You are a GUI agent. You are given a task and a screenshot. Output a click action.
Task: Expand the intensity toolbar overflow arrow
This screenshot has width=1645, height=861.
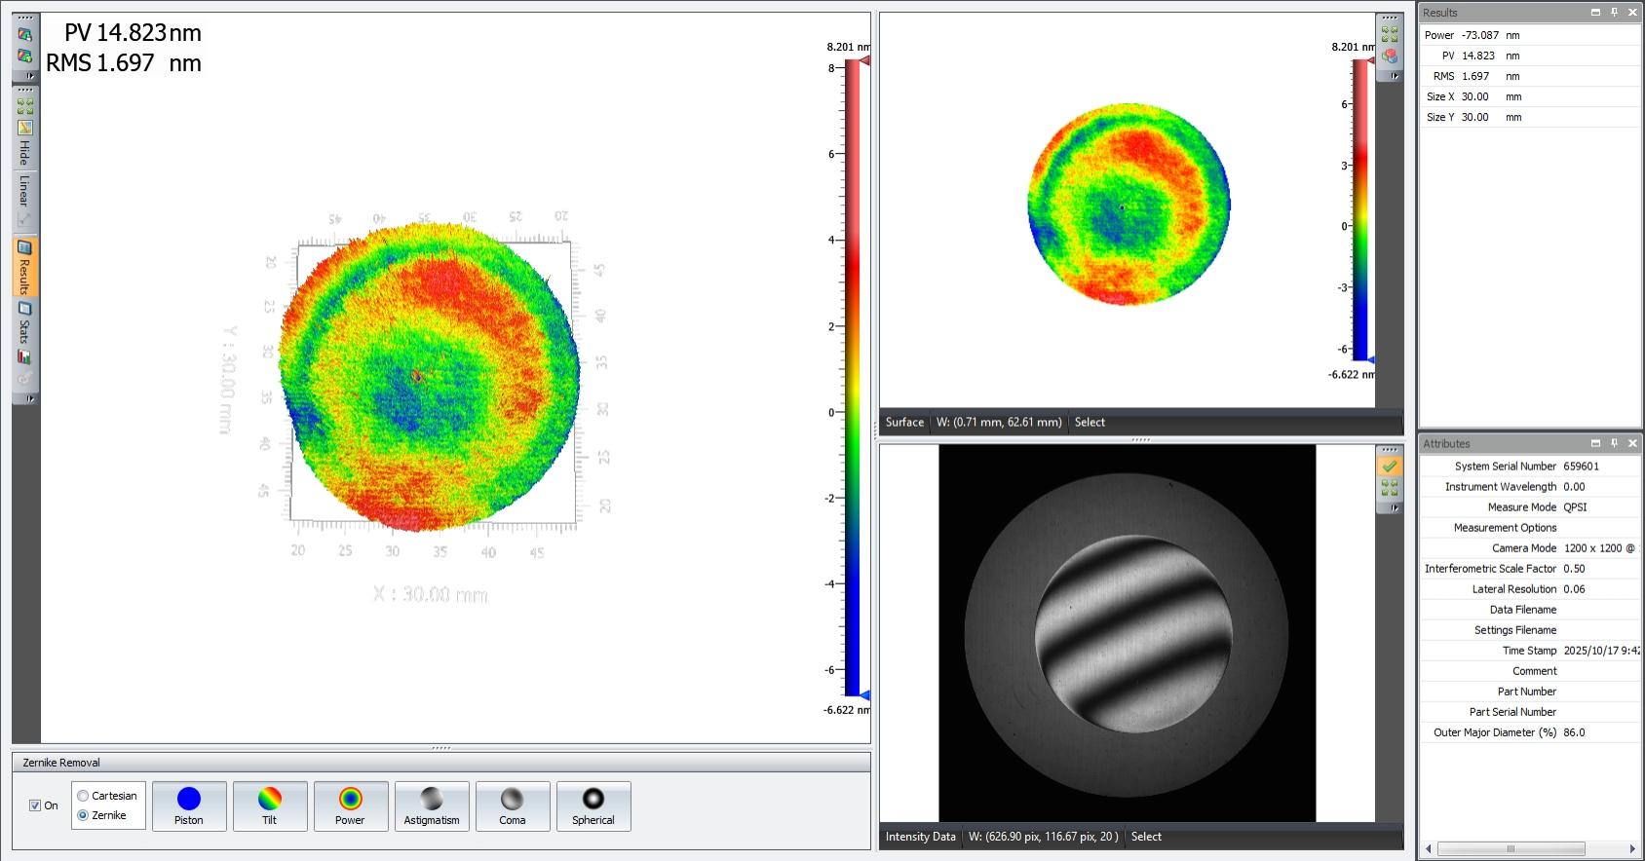point(1395,507)
